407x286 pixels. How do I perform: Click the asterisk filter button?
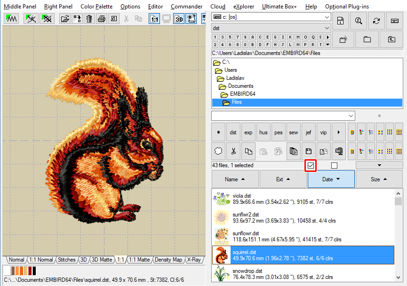coord(218,132)
